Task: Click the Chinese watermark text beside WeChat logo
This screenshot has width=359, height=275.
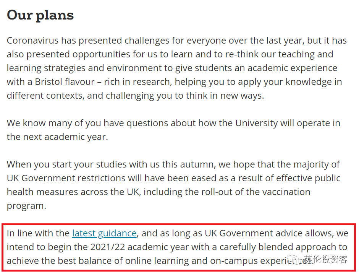Action: coord(325,259)
